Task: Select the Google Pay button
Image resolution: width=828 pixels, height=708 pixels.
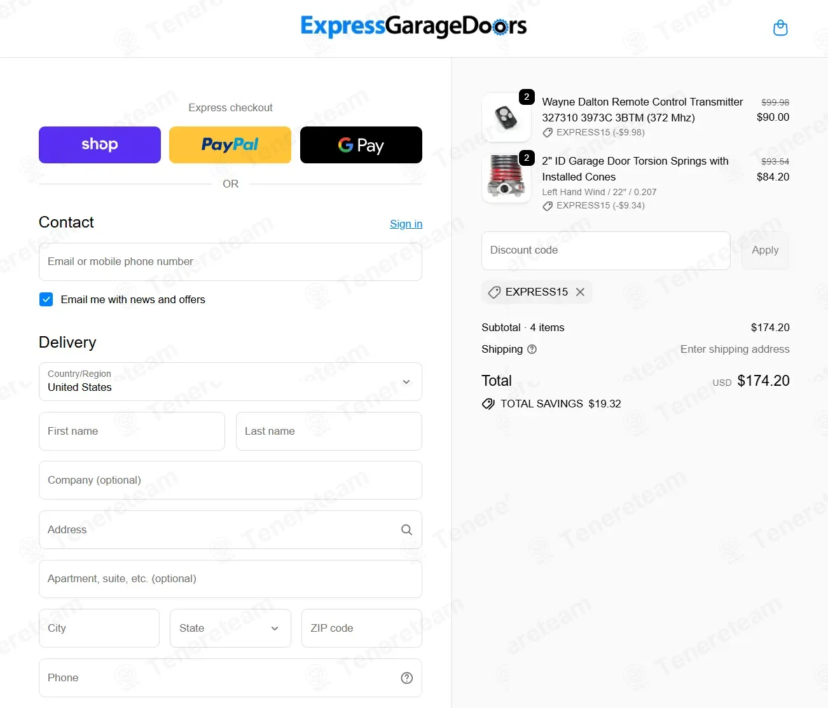Action: tap(361, 145)
